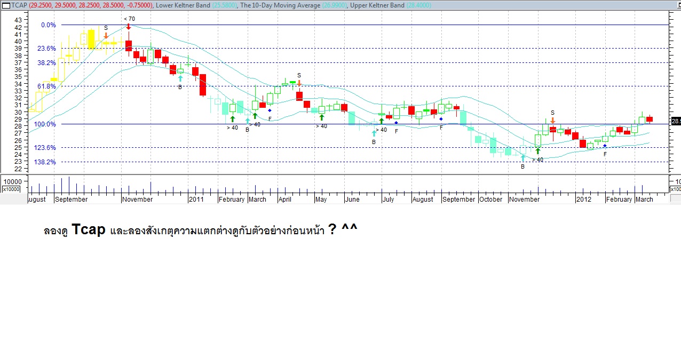Viewport: 681px width, 358px height.
Task: Click the TCAP symbol name in header
Action: [19, 5]
